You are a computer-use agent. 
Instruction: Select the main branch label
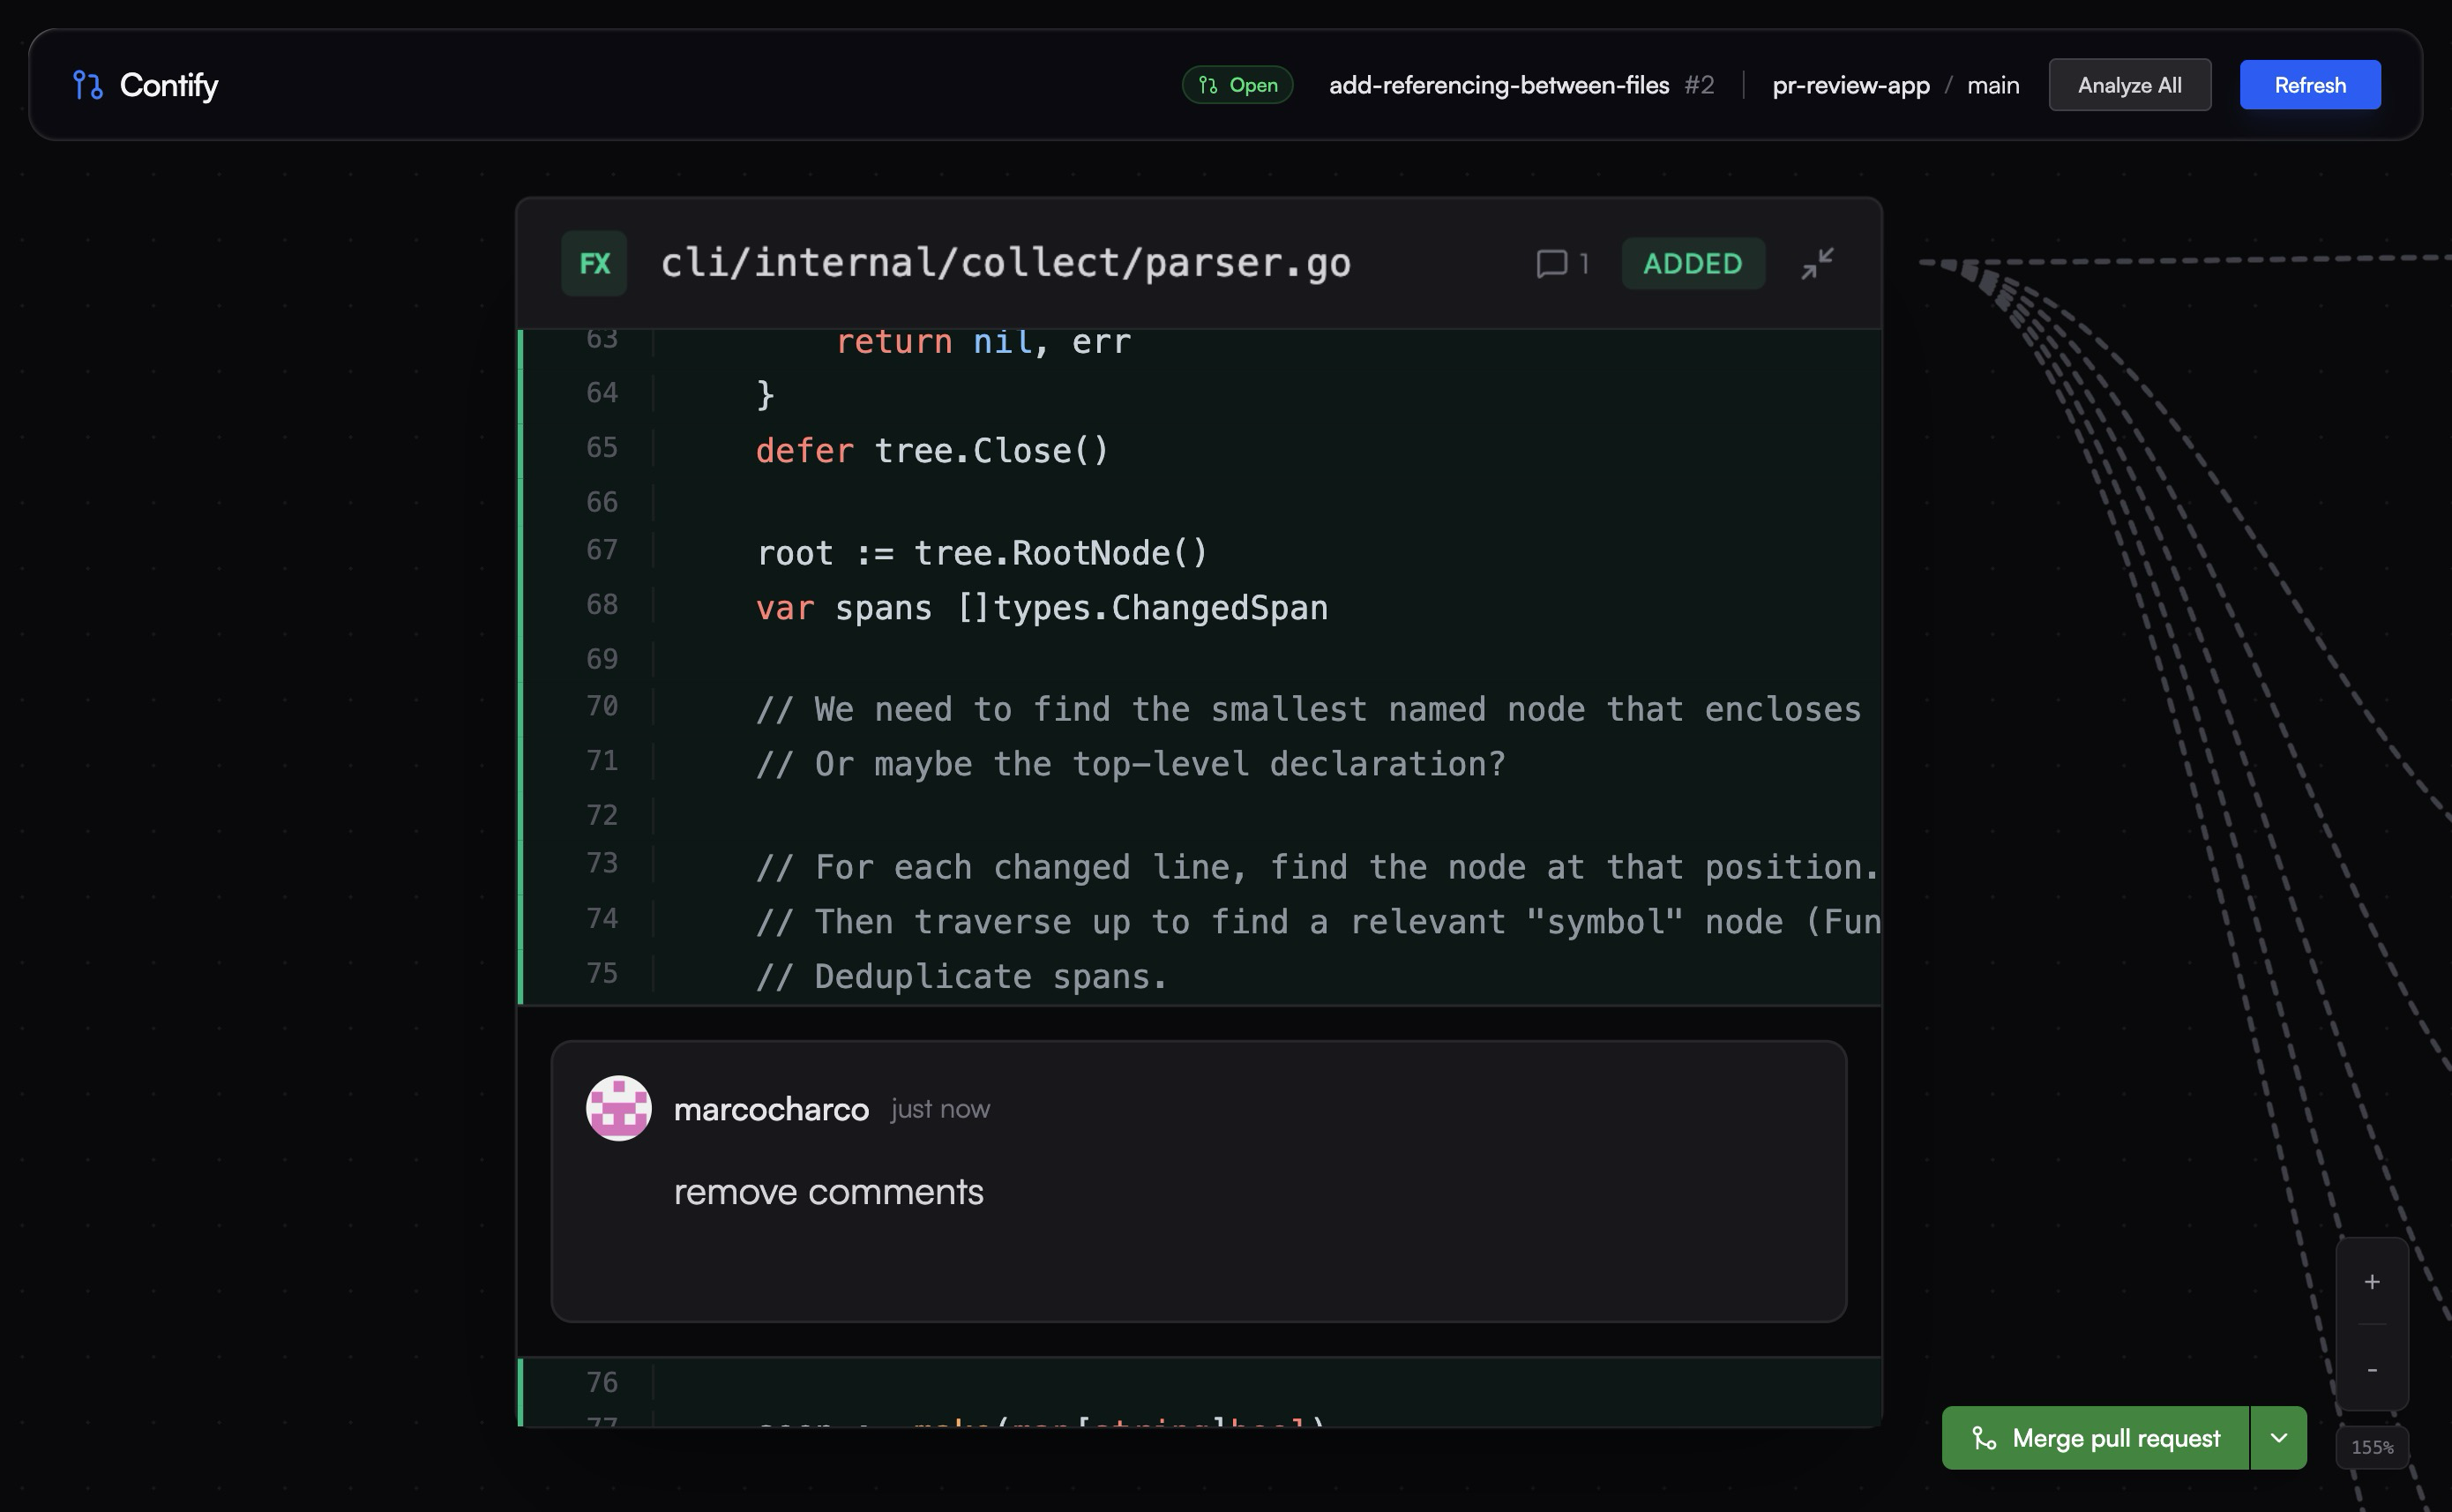(x=1992, y=85)
